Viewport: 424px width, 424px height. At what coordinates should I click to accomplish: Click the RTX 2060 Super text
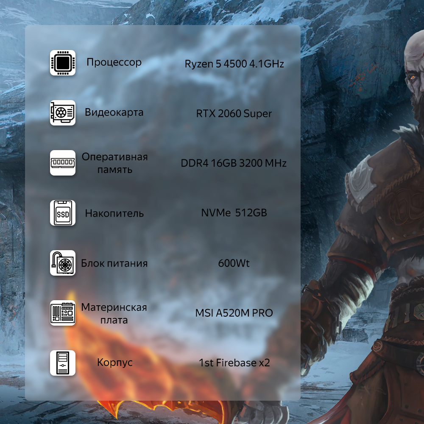tap(234, 114)
